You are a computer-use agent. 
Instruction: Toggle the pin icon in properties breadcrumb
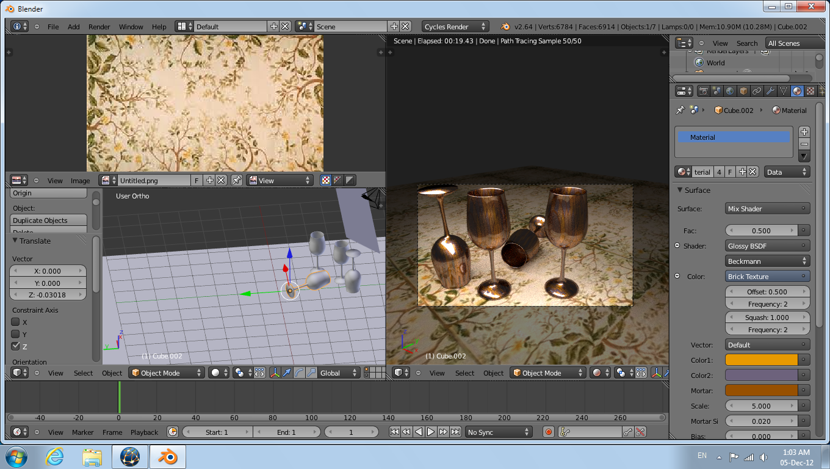[x=680, y=111]
